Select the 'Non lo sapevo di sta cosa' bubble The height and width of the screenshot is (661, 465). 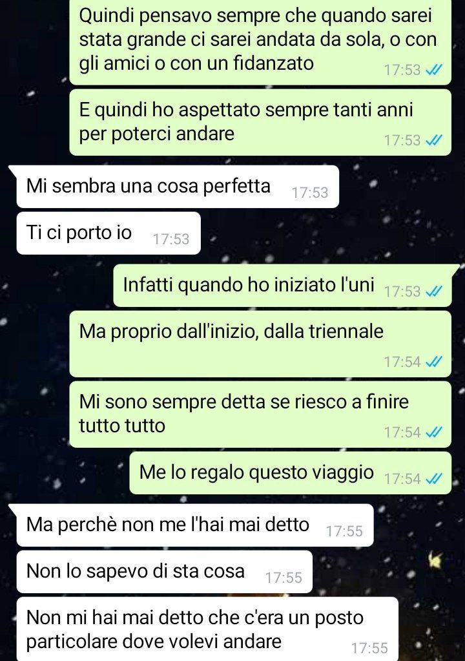(x=164, y=572)
